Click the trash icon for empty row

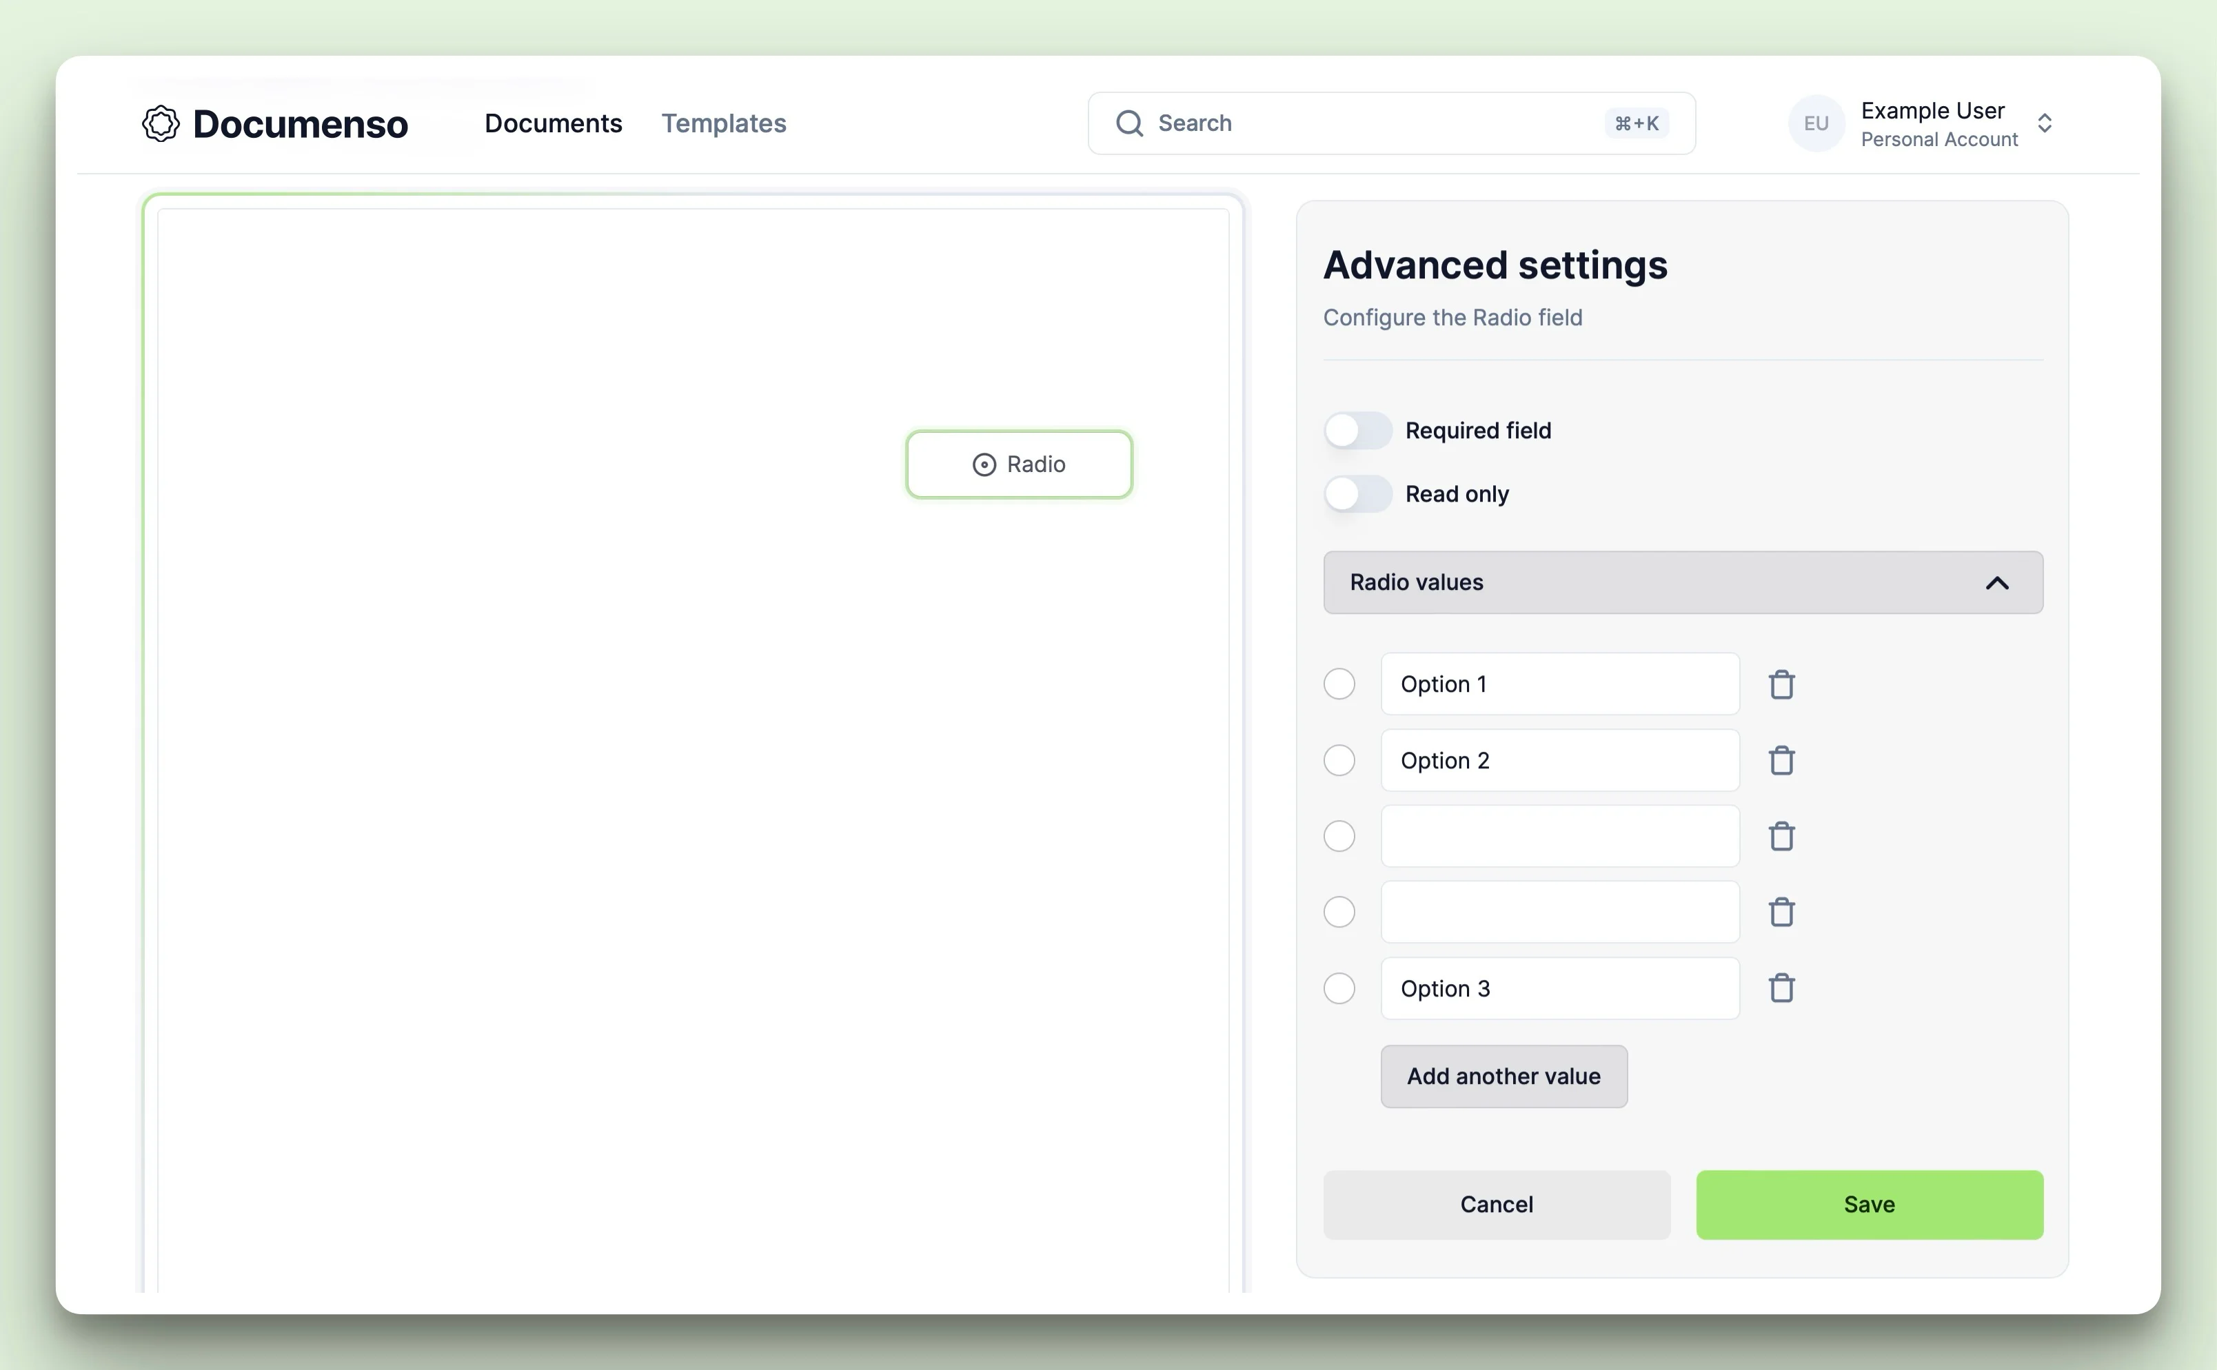(1781, 835)
